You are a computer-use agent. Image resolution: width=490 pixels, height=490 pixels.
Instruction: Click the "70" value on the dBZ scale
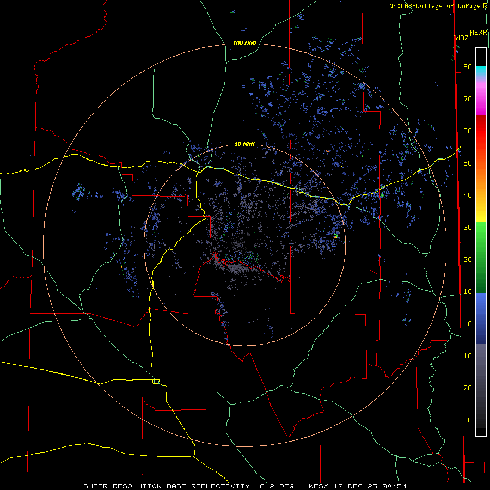[468, 99]
